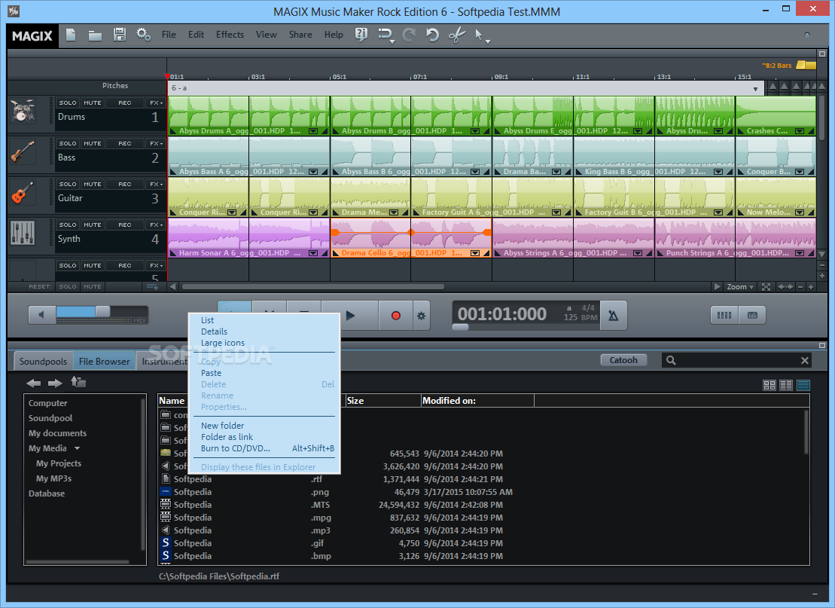
Task: Open the mixer with the faders button
Action: point(724,315)
